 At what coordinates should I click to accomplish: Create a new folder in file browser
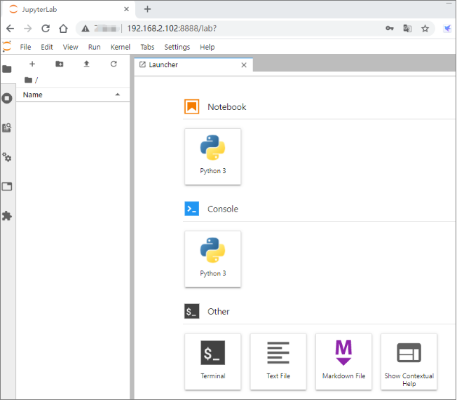pos(60,64)
